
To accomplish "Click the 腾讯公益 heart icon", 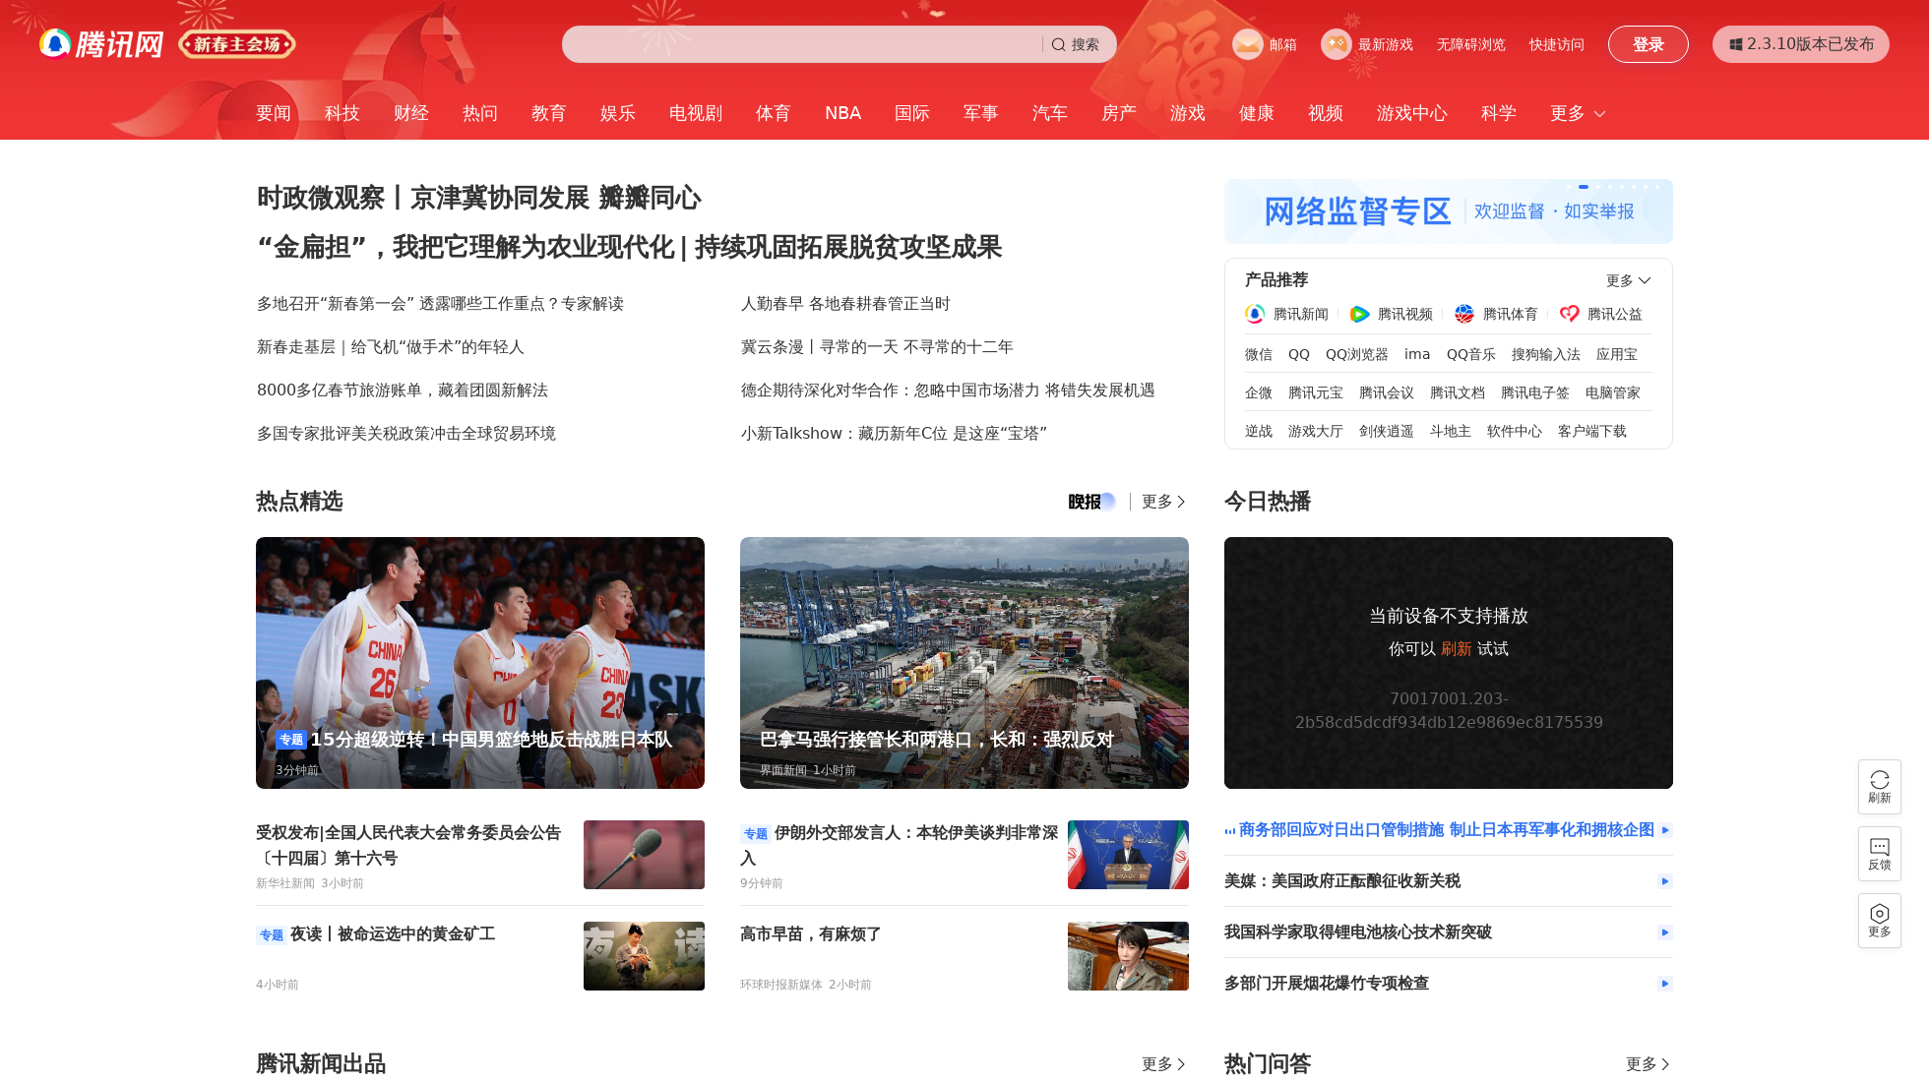I will coord(1572,314).
